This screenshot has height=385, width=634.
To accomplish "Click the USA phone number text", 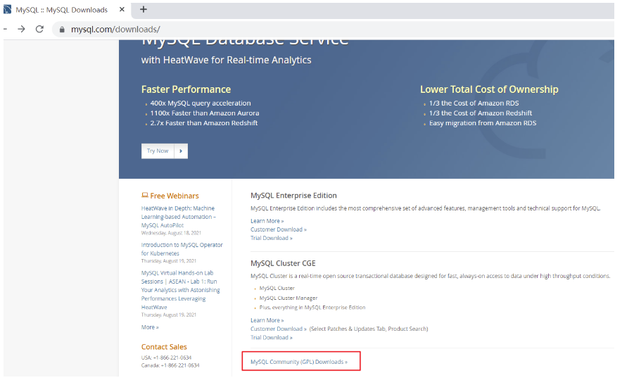I will click(166, 358).
